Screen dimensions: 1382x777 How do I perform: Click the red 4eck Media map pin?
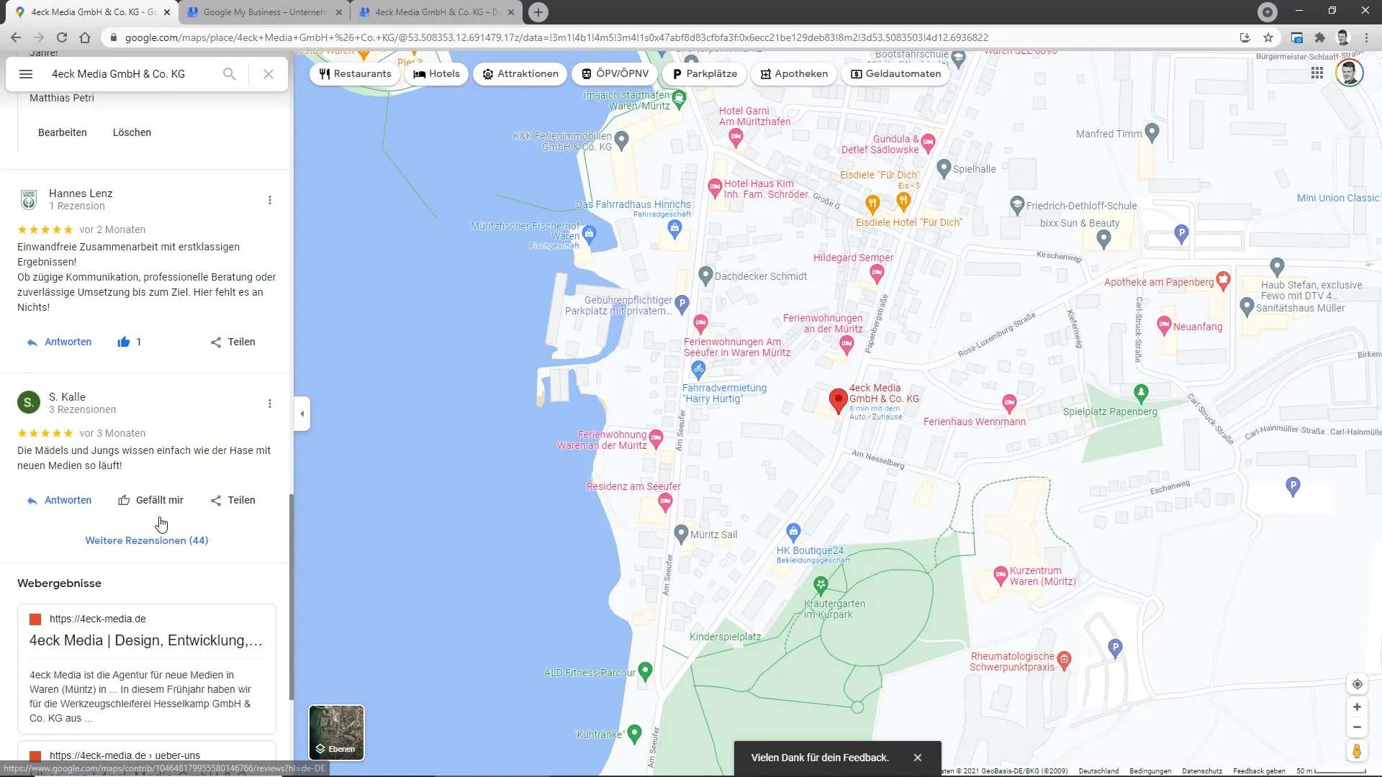pos(838,400)
